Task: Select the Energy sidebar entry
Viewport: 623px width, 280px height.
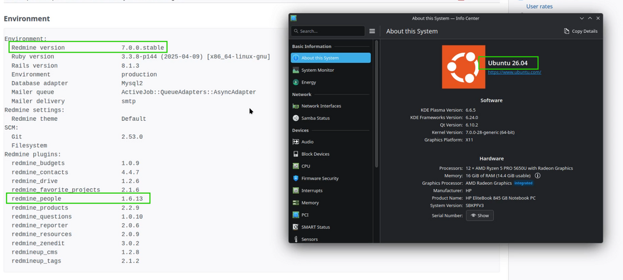Action: click(x=331, y=82)
